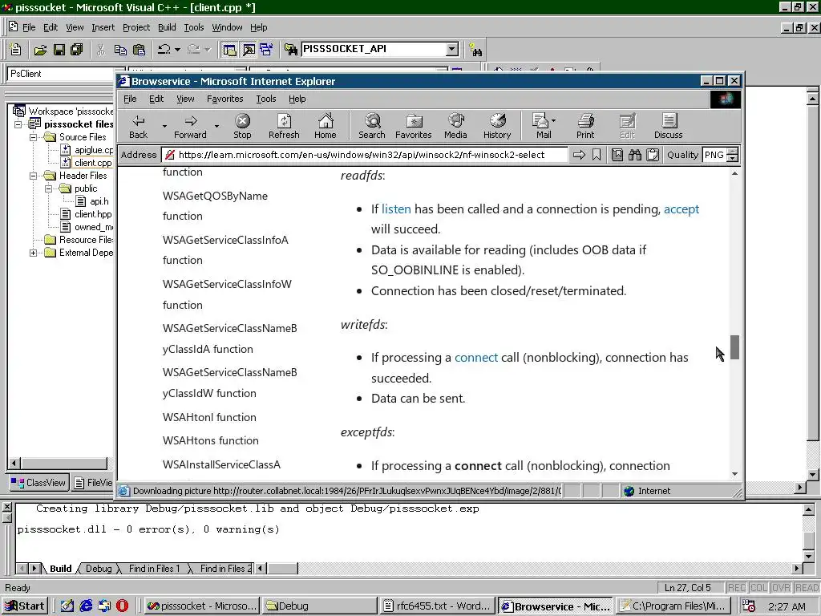Image resolution: width=821 pixels, height=616 pixels.
Task: Click the Go arrow beside the address bar
Action: 579,155
